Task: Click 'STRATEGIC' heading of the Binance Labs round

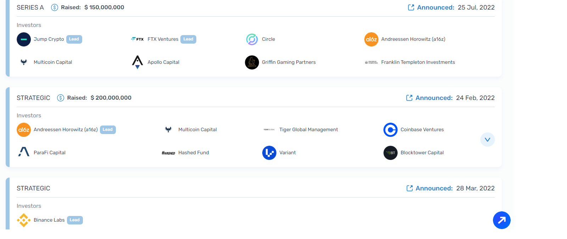Action: tap(33, 188)
